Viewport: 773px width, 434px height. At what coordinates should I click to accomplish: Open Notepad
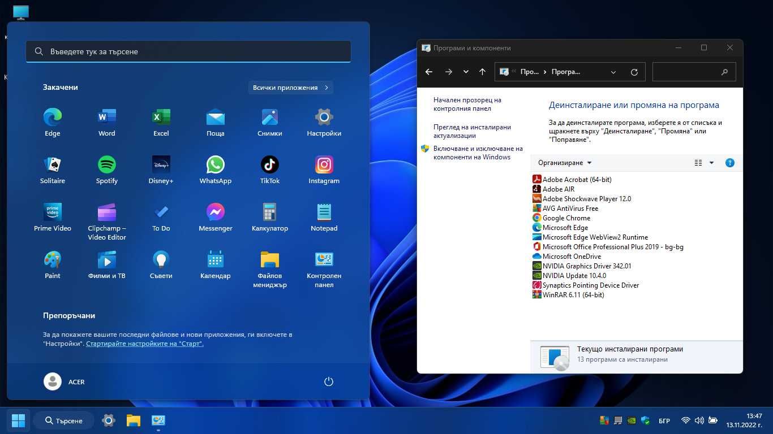(x=324, y=218)
